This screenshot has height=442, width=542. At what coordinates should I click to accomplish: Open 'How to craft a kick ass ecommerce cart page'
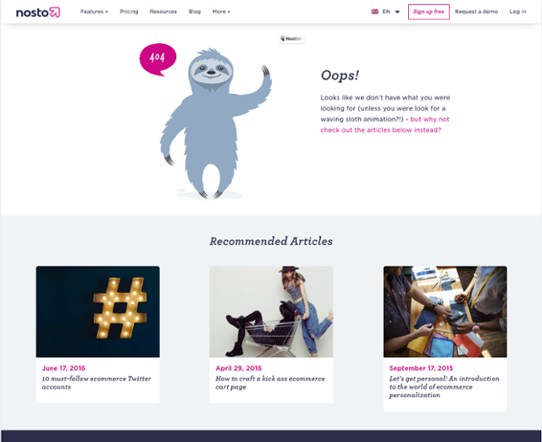[270, 383]
